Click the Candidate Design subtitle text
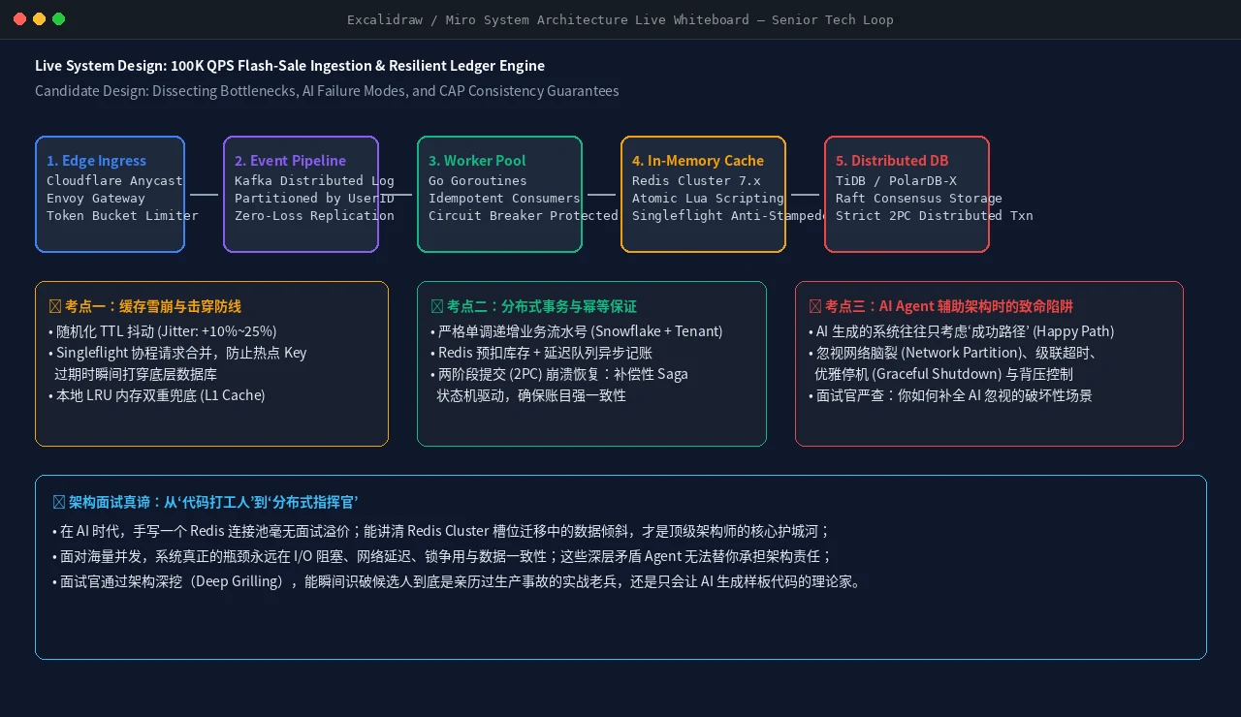 pyautogui.click(x=327, y=91)
